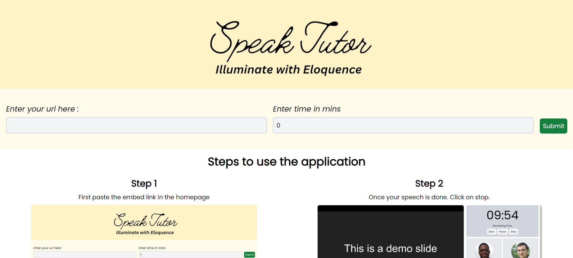Click the 'Enter your url here' label
573x258 pixels.
tap(42, 109)
